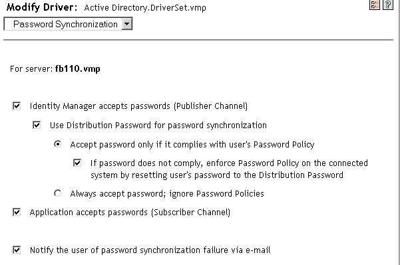The height and width of the screenshot is (265, 400).
Task: Click Notify the user of failure label
Action: 150,250
